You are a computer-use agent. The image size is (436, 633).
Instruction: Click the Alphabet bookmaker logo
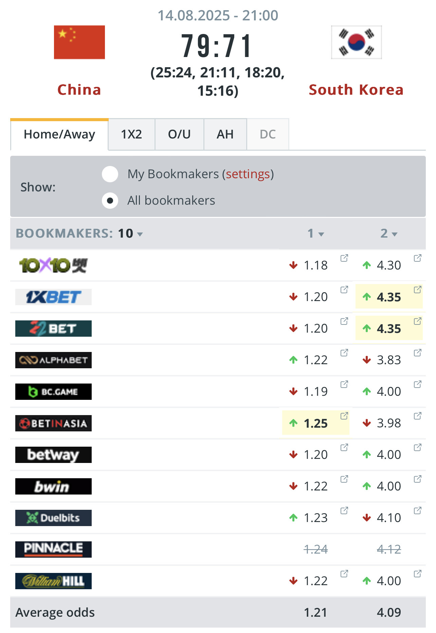[53, 360]
